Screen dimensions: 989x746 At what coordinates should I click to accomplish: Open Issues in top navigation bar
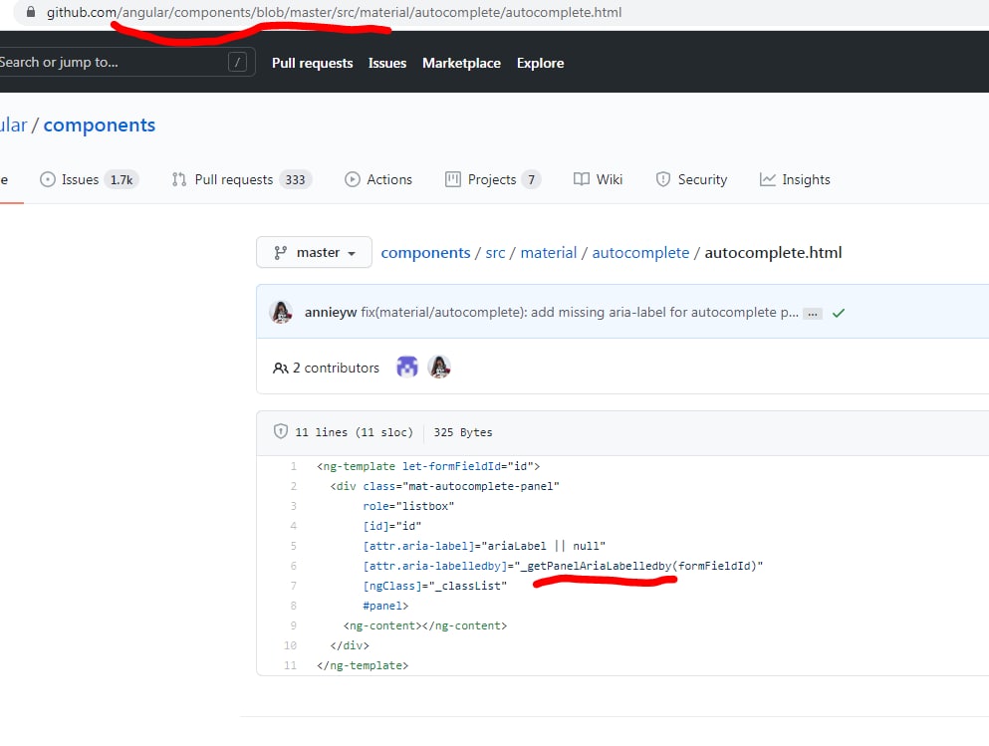pos(387,63)
